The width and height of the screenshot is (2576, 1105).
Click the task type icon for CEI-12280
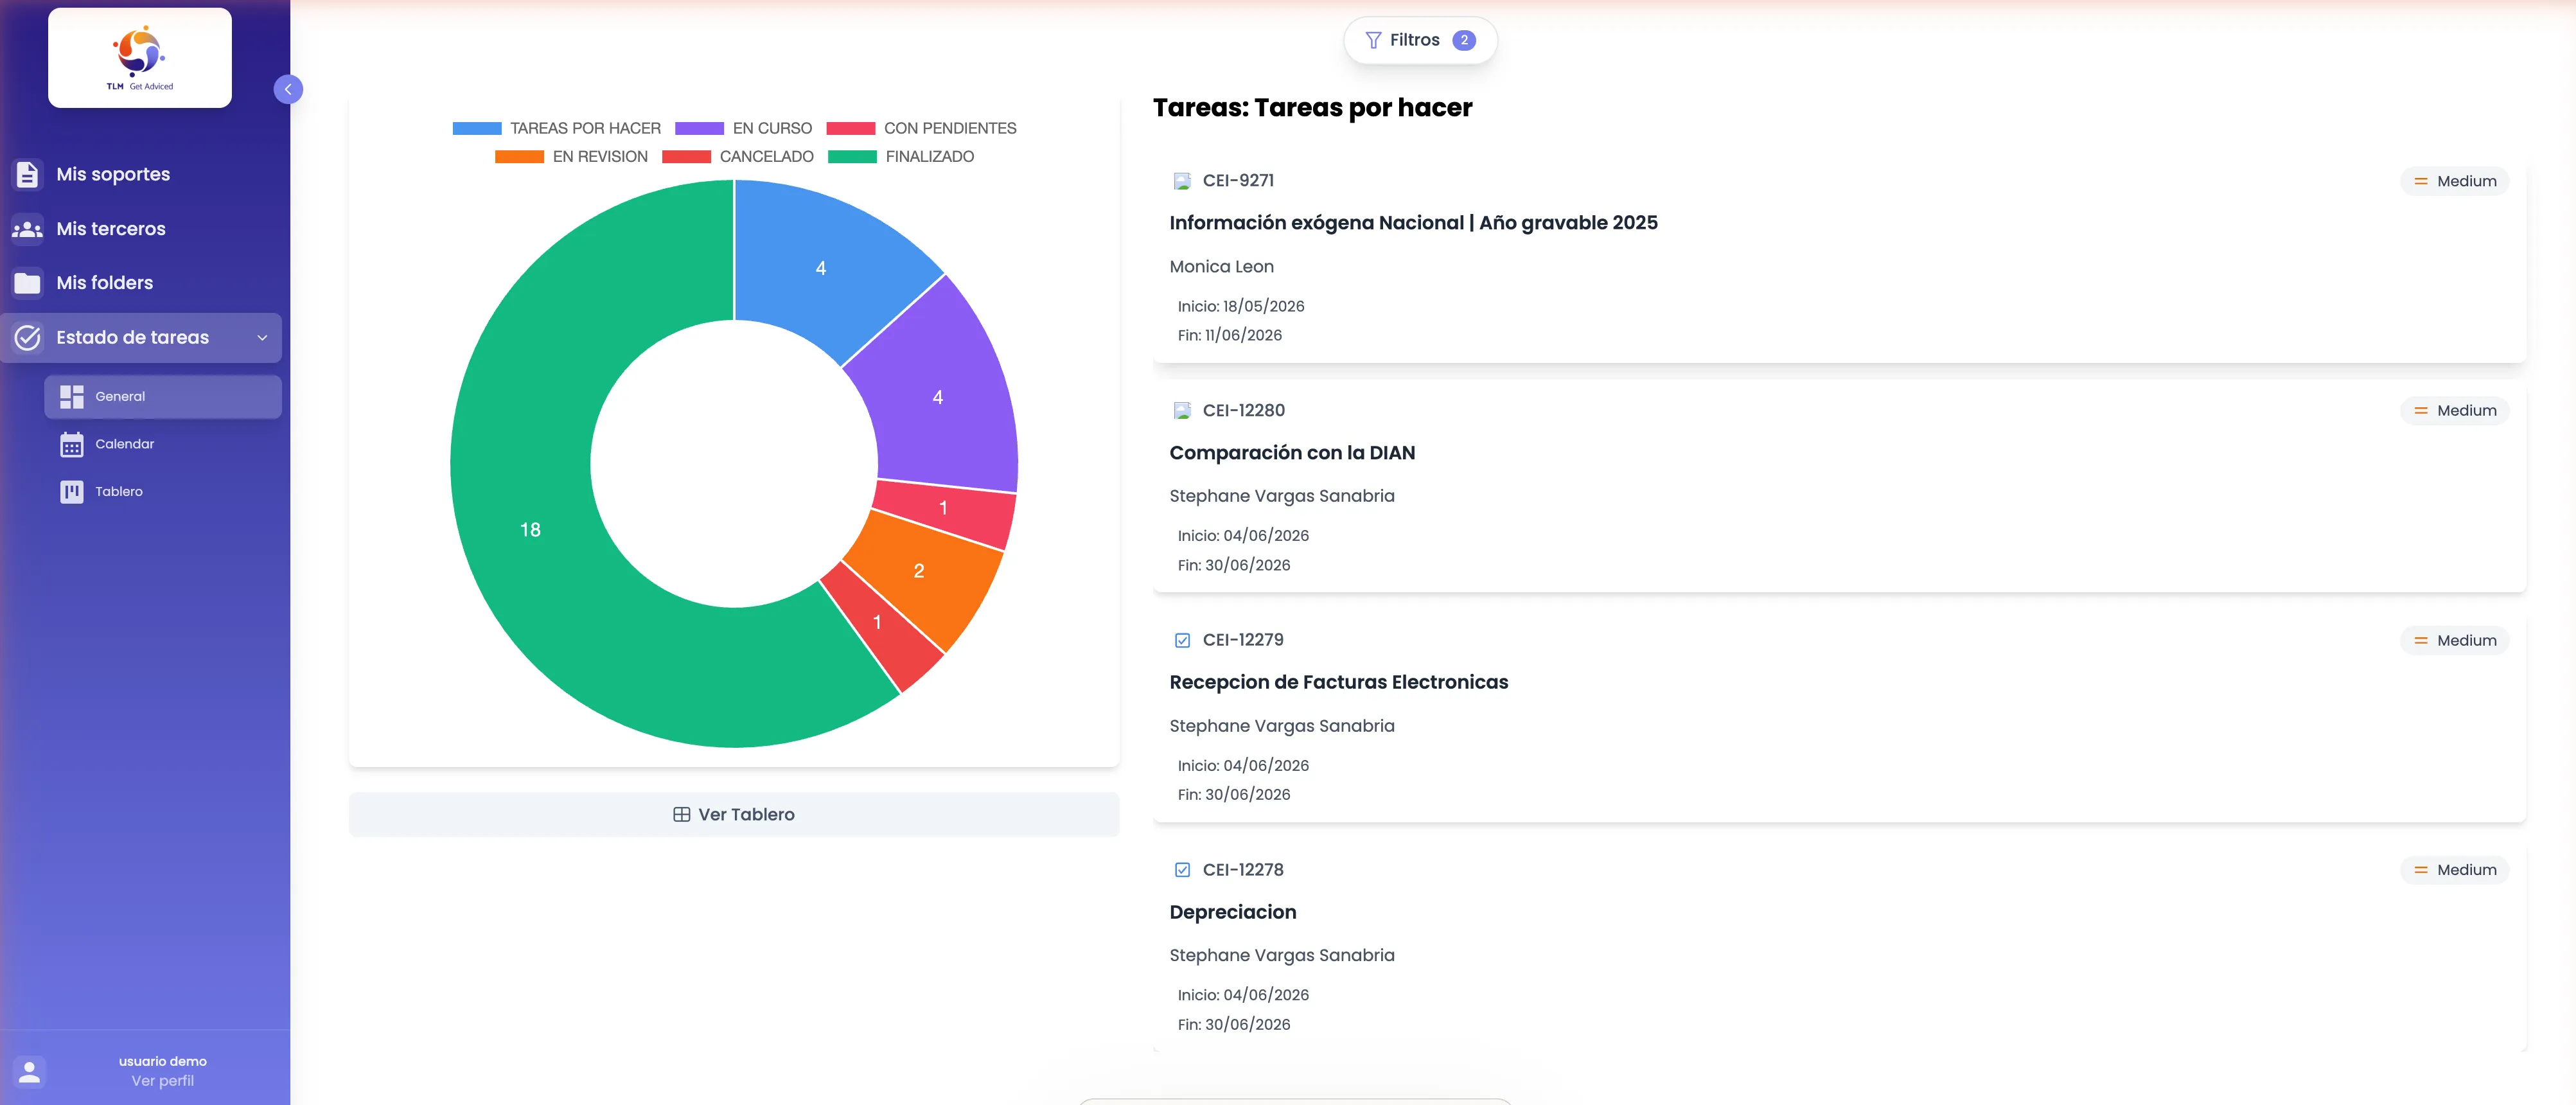tap(1182, 411)
